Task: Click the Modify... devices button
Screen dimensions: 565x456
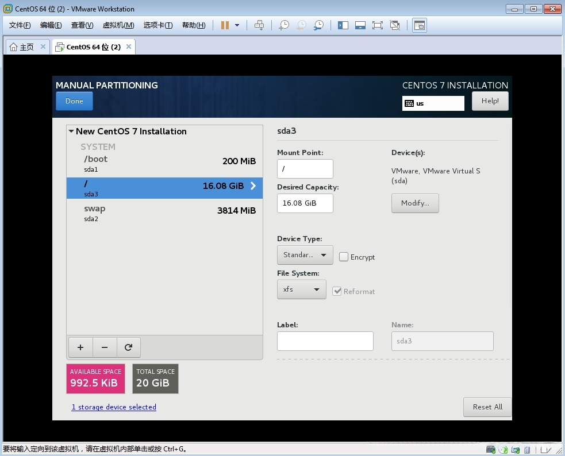Action: pyautogui.click(x=415, y=203)
